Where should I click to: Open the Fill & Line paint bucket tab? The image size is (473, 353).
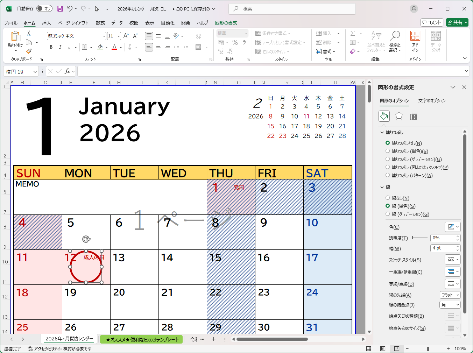coord(384,116)
